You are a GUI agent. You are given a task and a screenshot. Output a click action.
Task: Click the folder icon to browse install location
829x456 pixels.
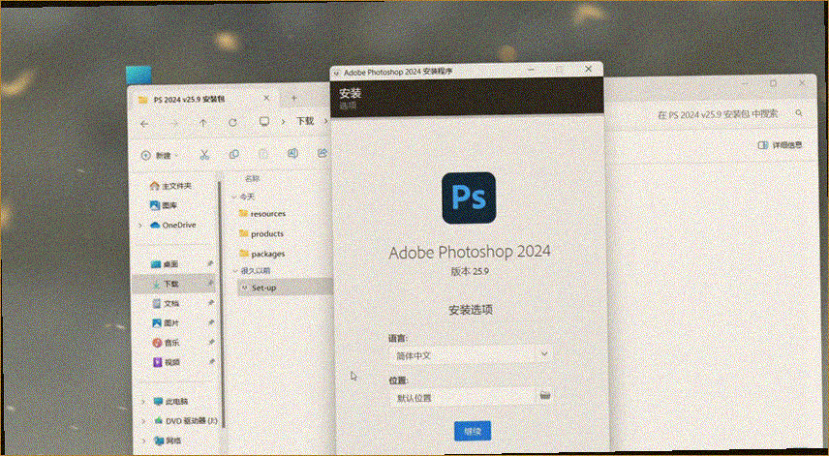pos(545,395)
